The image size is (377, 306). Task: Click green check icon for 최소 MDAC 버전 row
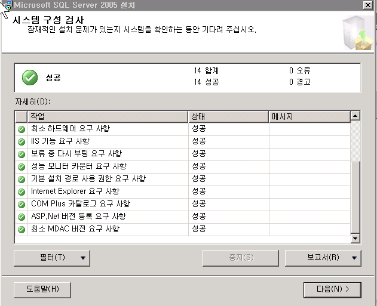[22, 230]
